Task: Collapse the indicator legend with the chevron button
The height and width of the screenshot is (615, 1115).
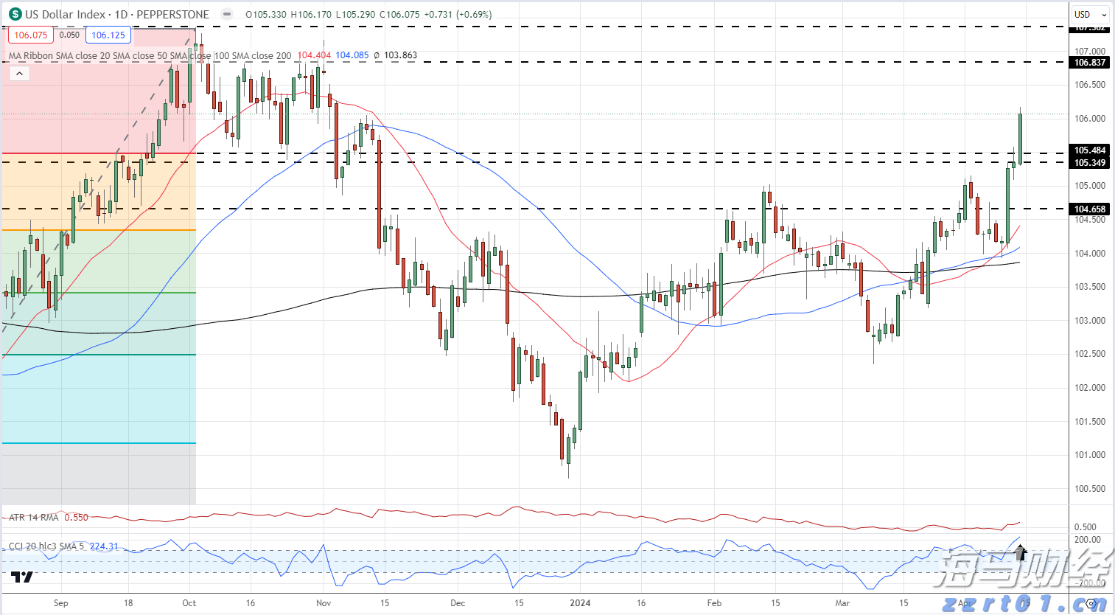Action: pyautogui.click(x=19, y=73)
